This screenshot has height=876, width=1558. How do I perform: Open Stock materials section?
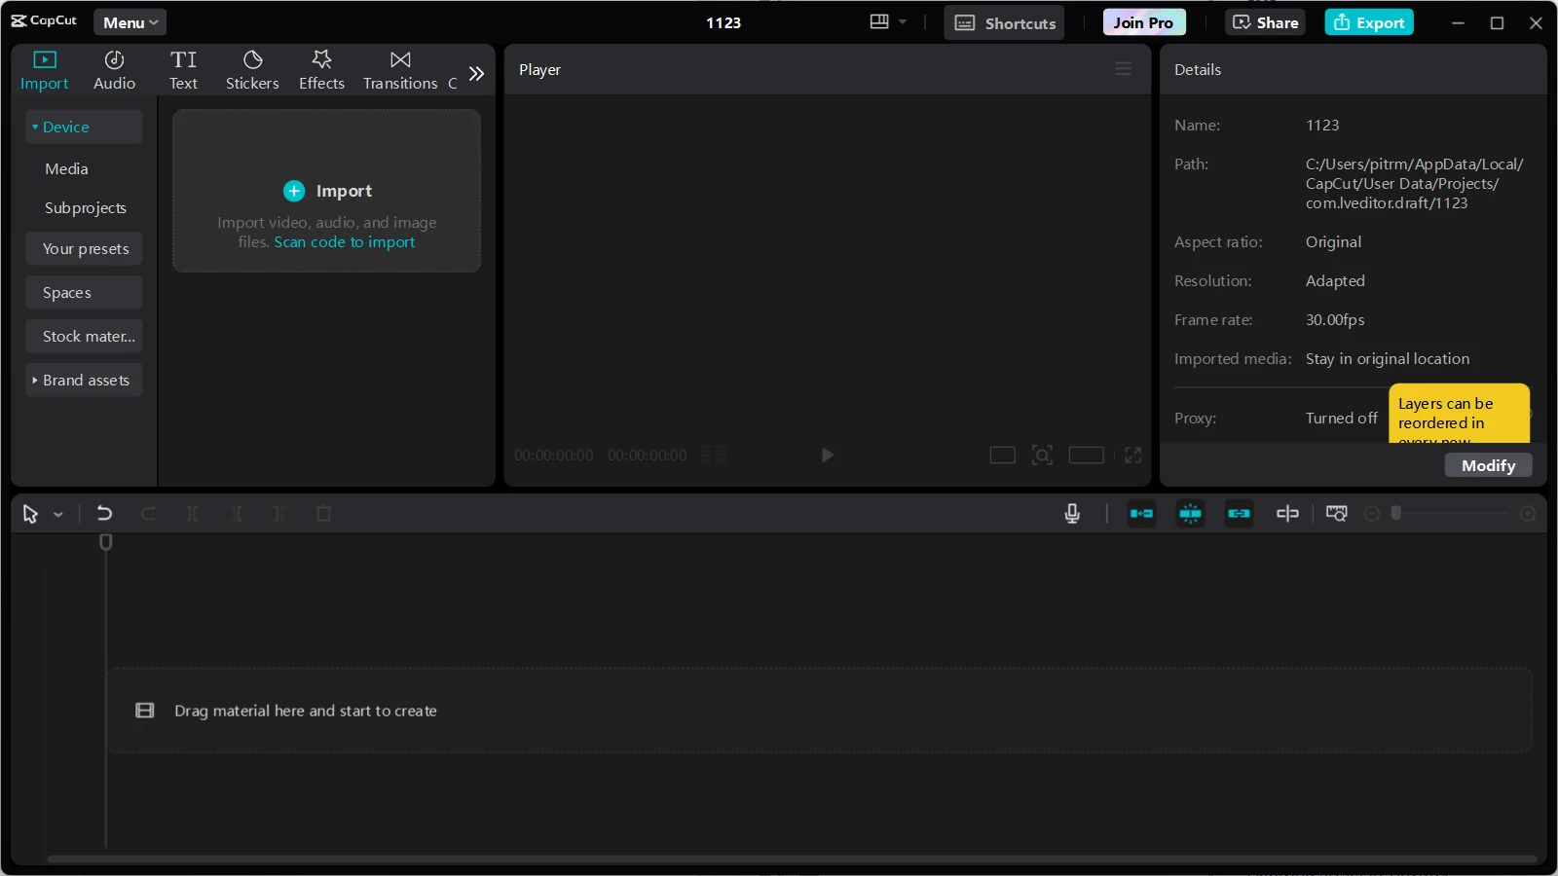pyautogui.click(x=84, y=336)
